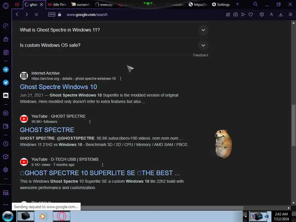Click the vertical scrollbar thumb
Image resolution: width=296 pixels, height=222 pixels.
[x=293, y=125]
